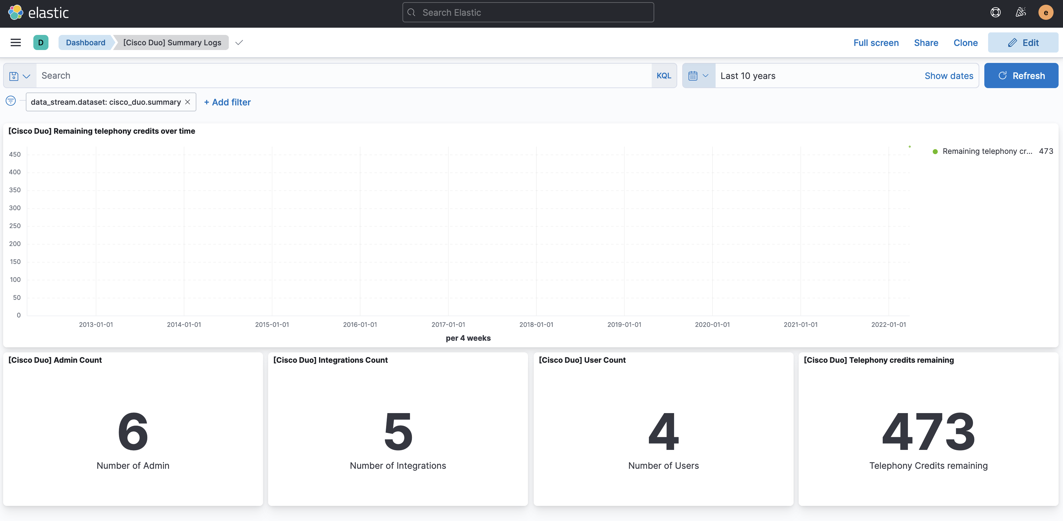The height and width of the screenshot is (521, 1063).
Task: Expand the dashboard title chevron
Action: (x=239, y=42)
